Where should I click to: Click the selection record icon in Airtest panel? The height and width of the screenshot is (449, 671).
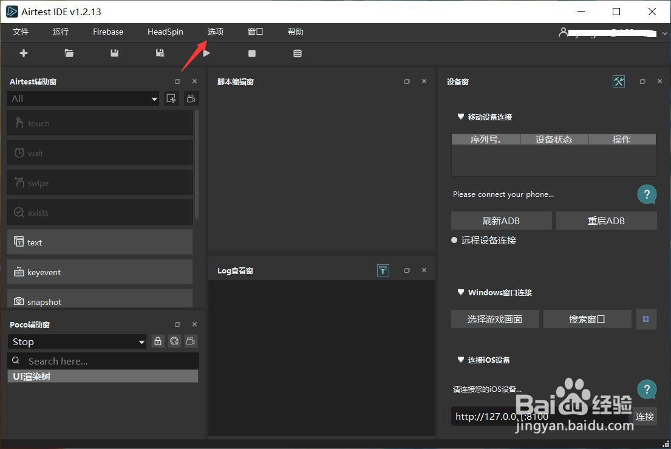point(171,99)
